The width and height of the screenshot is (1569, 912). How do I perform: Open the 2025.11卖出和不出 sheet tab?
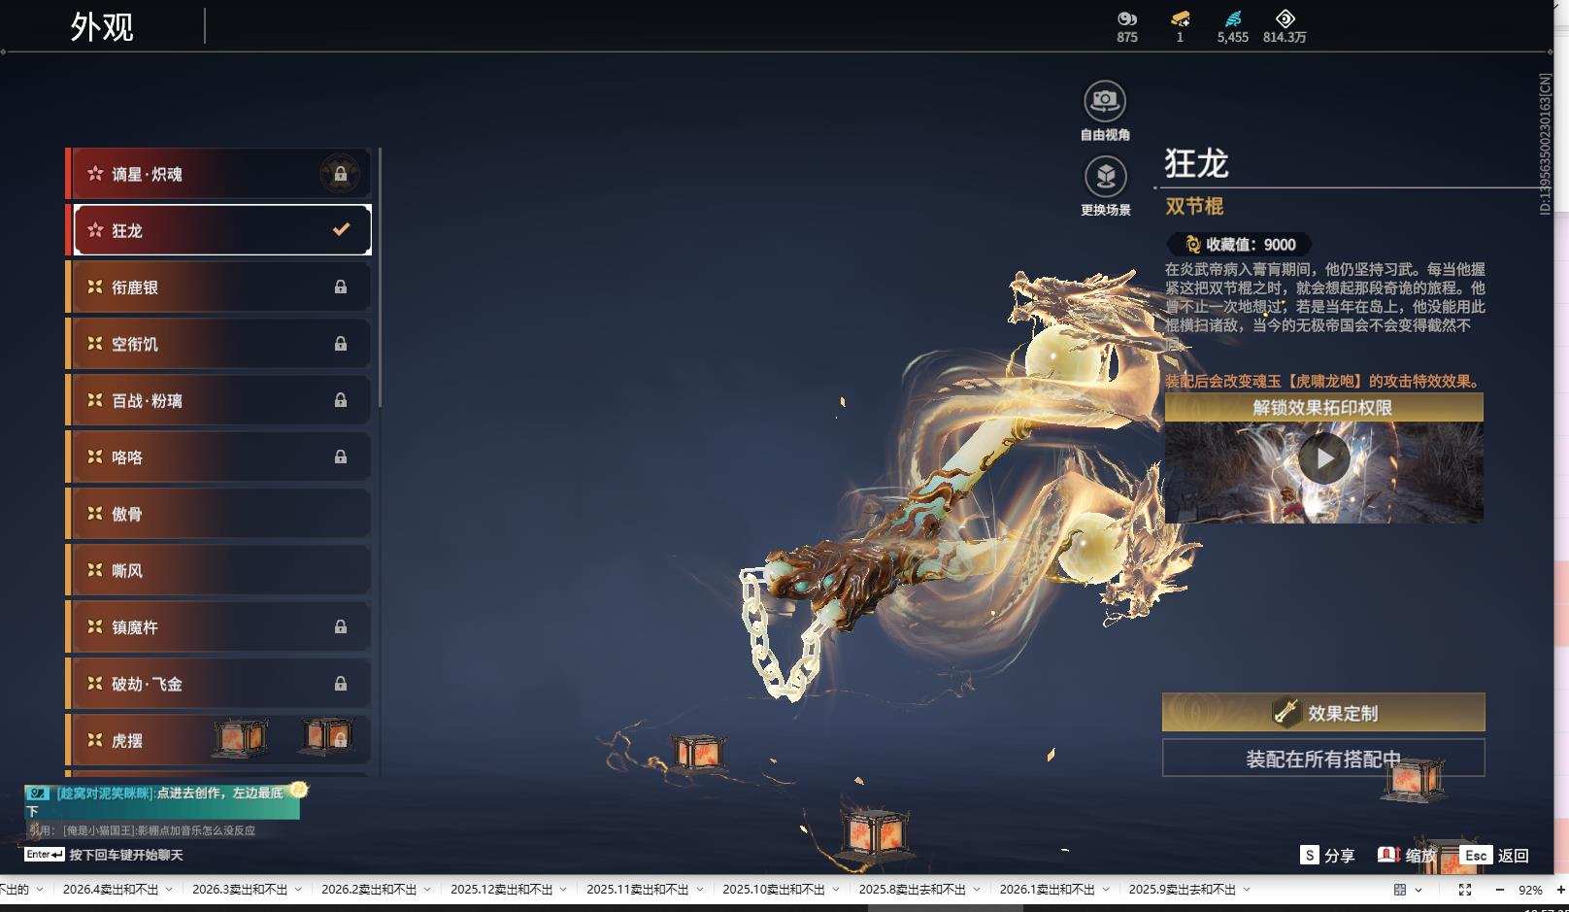click(x=637, y=890)
